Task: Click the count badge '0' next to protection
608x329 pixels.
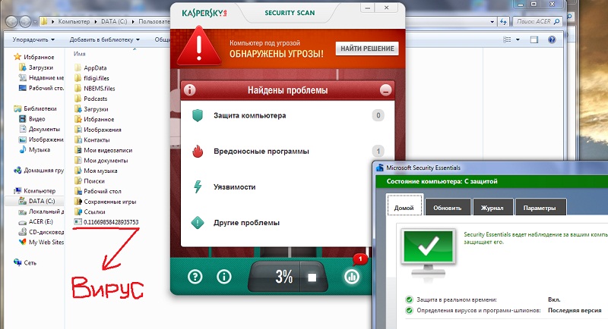Action: (x=378, y=115)
